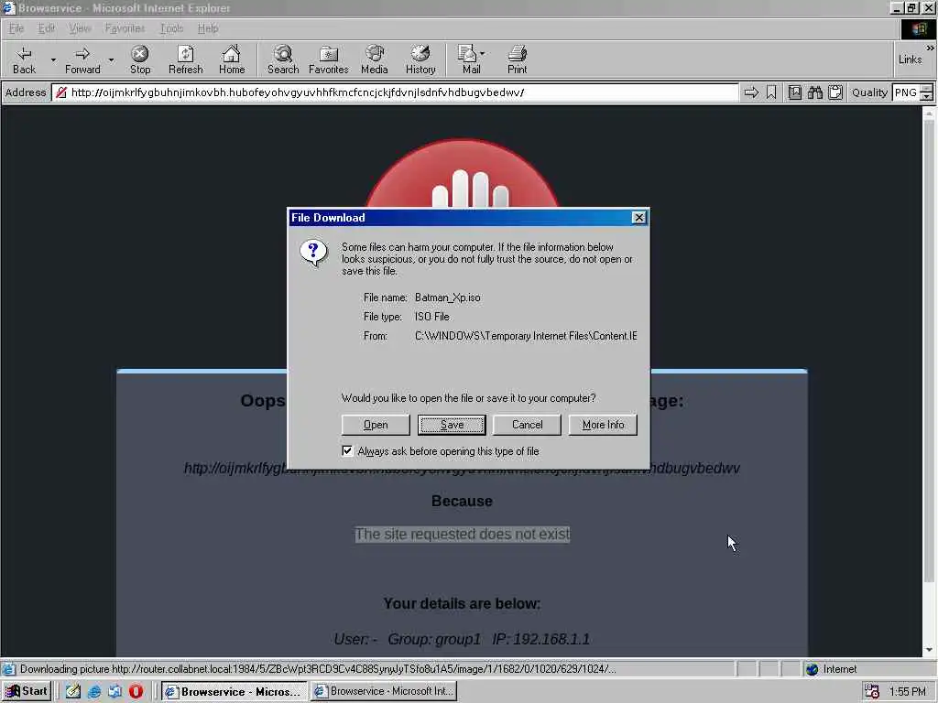Click the Stop loading icon
This screenshot has height=703, width=938.
tap(140, 59)
